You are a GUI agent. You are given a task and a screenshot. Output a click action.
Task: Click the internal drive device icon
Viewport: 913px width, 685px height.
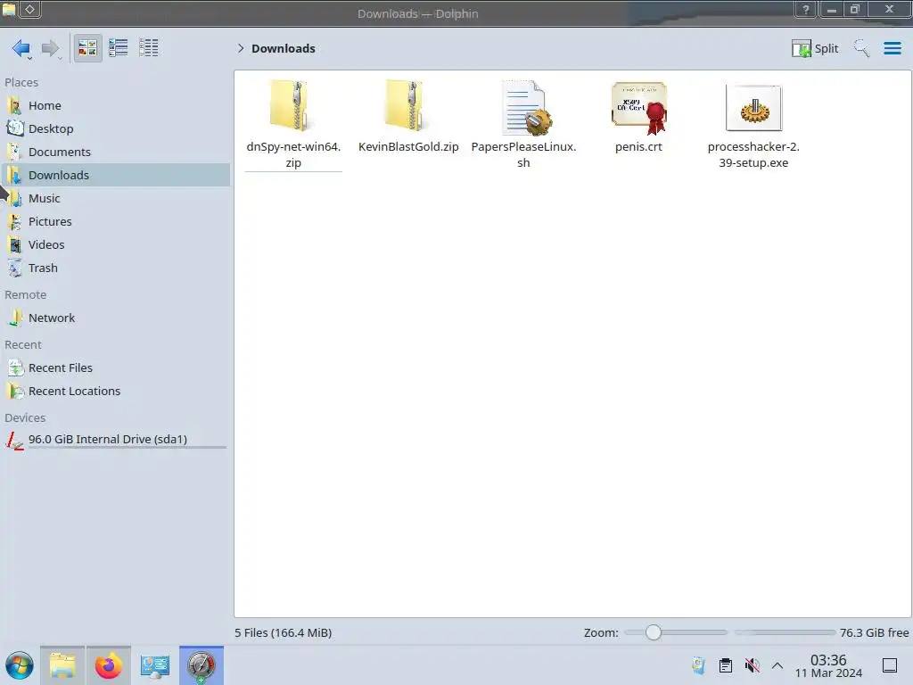tap(14, 440)
